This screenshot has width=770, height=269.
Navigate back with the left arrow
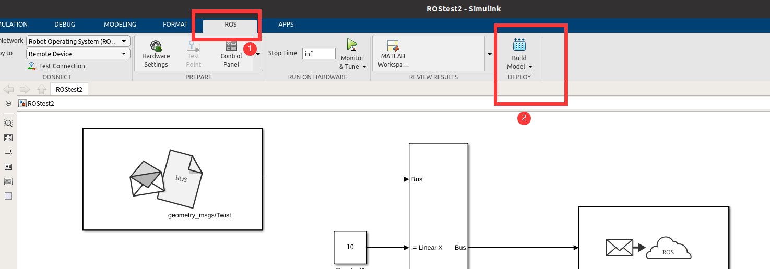pos(8,89)
